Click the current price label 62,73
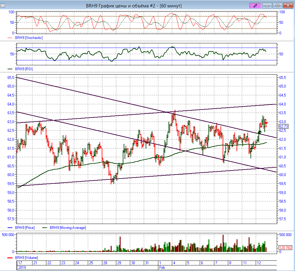Viewport: 295px width, 271px height. (x=283, y=127)
